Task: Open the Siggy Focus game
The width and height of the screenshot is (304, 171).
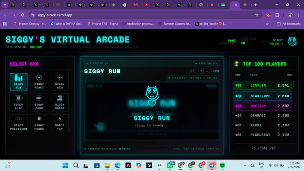Action: point(39,123)
